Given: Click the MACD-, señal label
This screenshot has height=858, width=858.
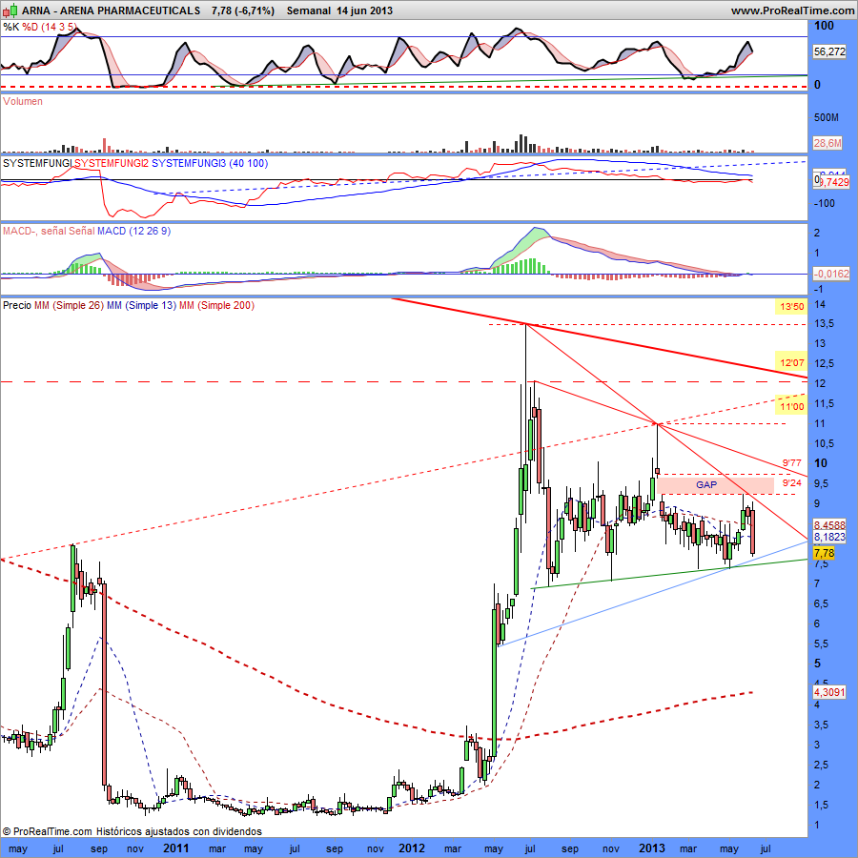Looking at the screenshot, I should point(35,231).
